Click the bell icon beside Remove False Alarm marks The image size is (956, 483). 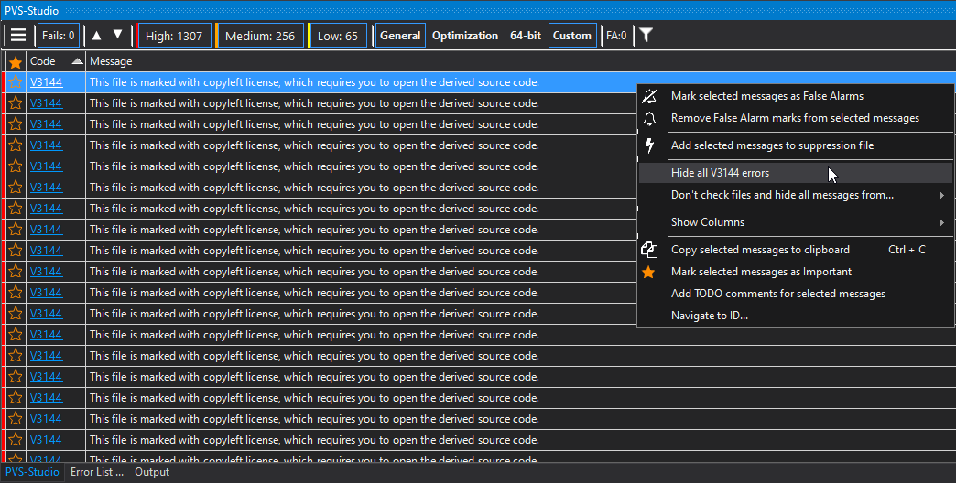[x=650, y=118]
